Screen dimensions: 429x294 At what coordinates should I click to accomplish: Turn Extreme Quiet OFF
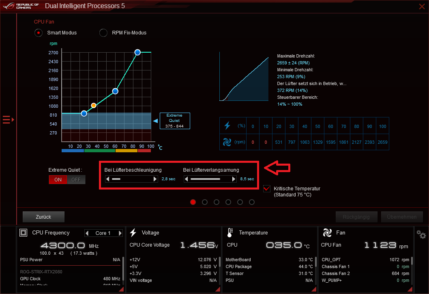point(76,179)
